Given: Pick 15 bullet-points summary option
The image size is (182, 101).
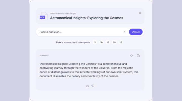Looking at the screenshot, I should (108, 42).
